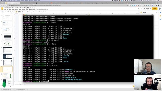Open the macOS Apple menu
Screen dimensions: 162x91
(2, 1)
